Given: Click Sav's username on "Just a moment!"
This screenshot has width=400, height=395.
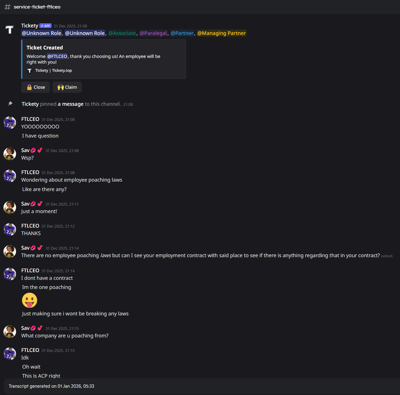Looking at the screenshot, I should click(x=25, y=204).
